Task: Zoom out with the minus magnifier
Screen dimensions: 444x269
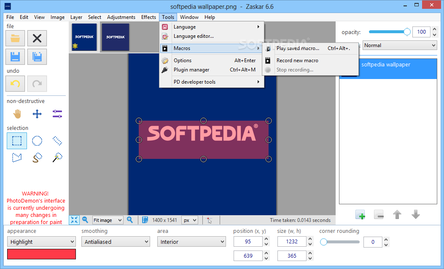Action: click(x=85, y=220)
